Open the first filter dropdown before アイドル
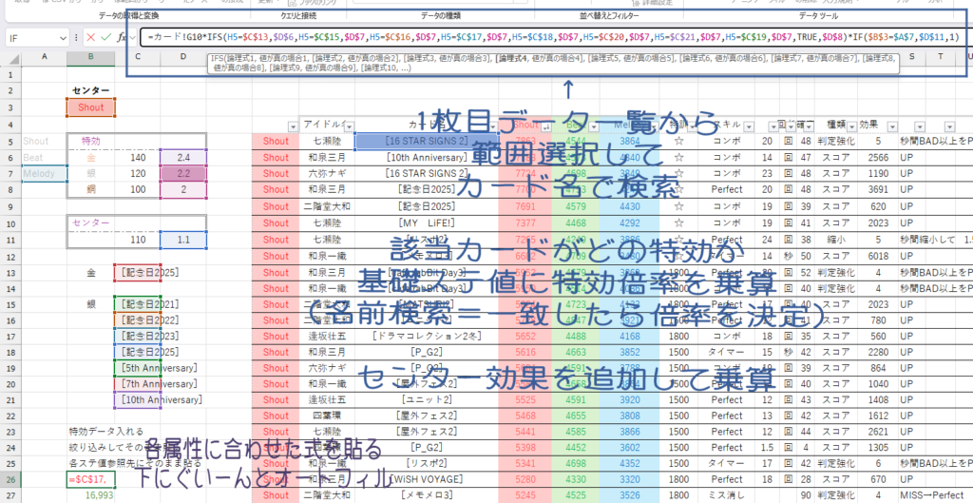 coord(293,126)
